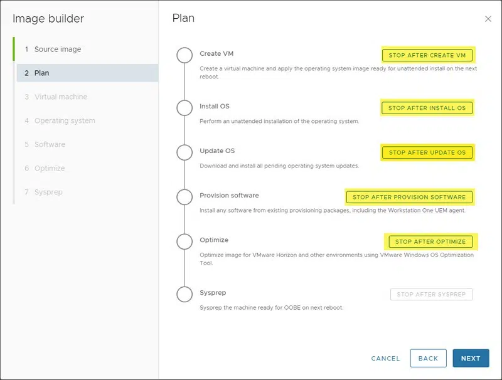Open Operating system wizard step

click(x=65, y=120)
